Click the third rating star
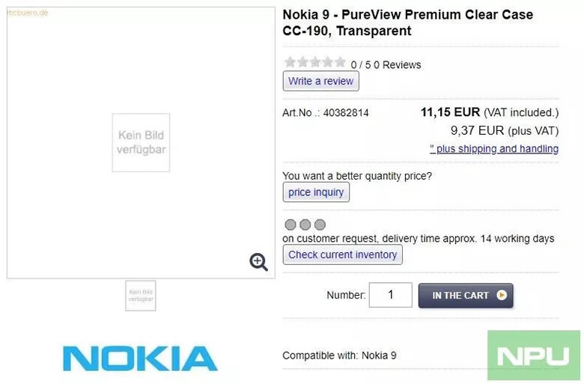 click(x=314, y=63)
